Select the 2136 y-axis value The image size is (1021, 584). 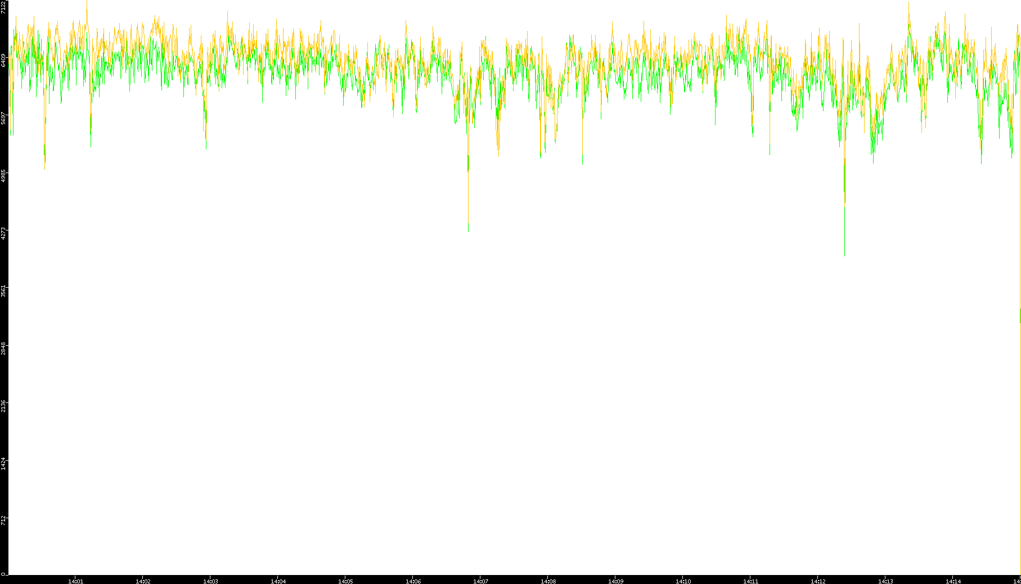4,406
